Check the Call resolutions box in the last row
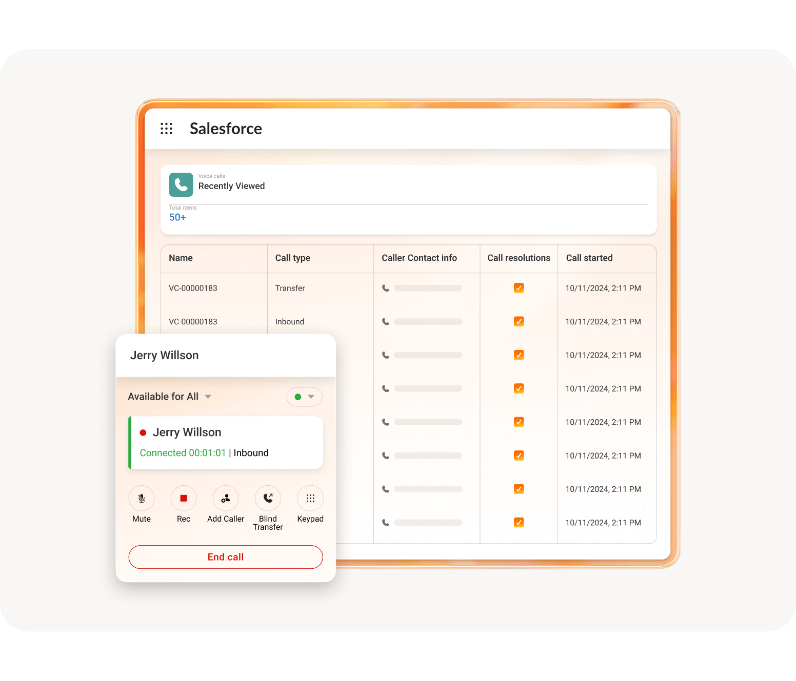 [519, 522]
